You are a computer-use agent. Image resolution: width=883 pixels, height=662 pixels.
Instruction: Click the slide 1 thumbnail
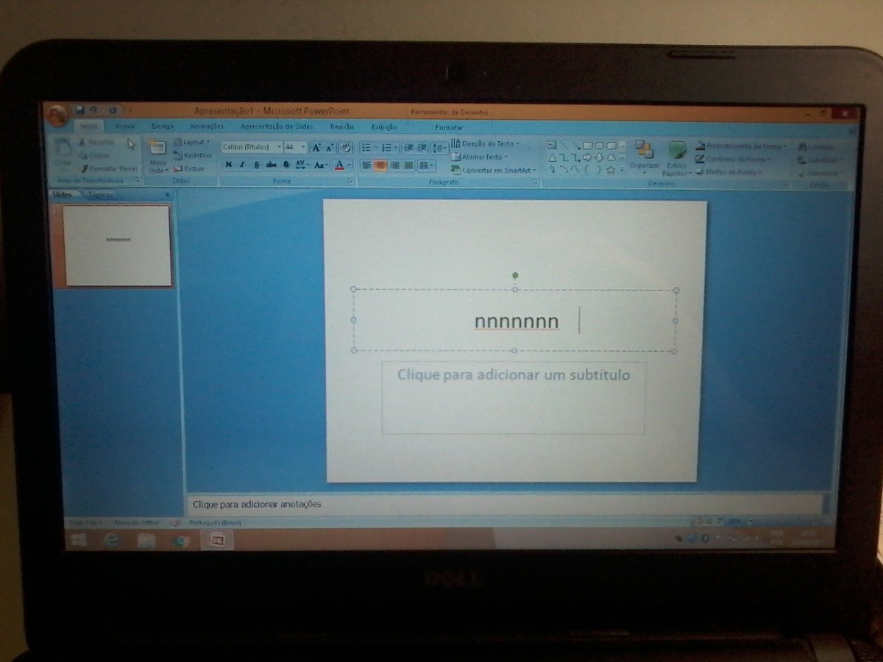pos(118,246)
